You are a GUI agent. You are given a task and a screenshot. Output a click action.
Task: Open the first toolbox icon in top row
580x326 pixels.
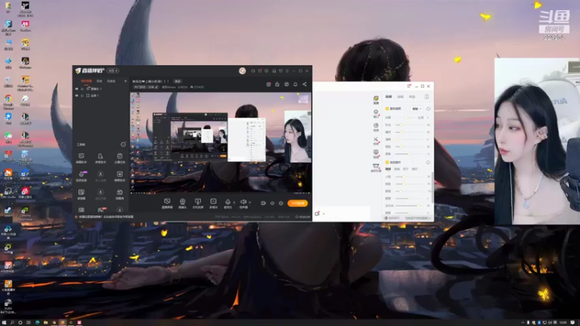(81, 158)
